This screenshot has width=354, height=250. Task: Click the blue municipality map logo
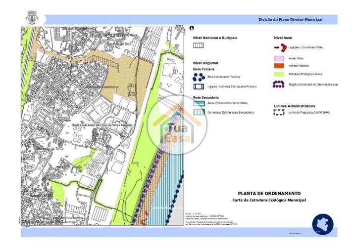(x=322, y=224)
